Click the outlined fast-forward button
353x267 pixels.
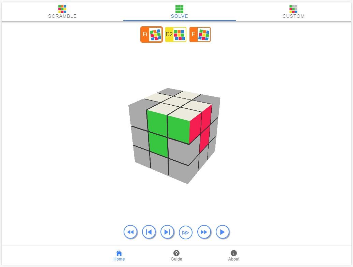(x=186, y=232)
